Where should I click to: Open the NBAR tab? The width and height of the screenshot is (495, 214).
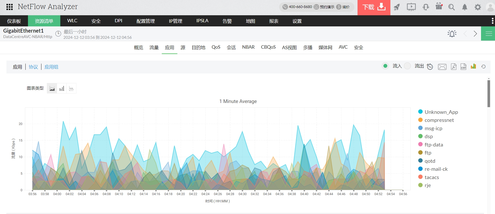(x=248, y=47)
